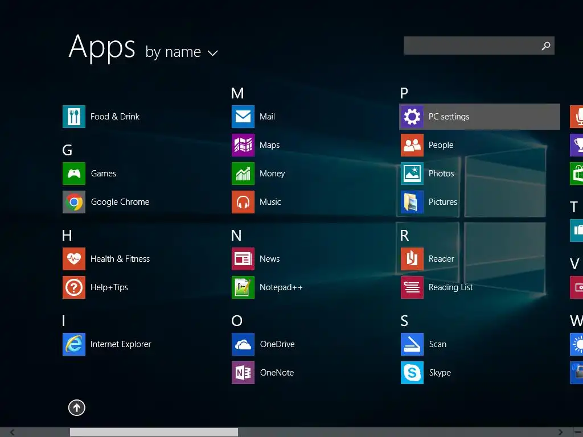Click the I group letter header

coord(64,321)
